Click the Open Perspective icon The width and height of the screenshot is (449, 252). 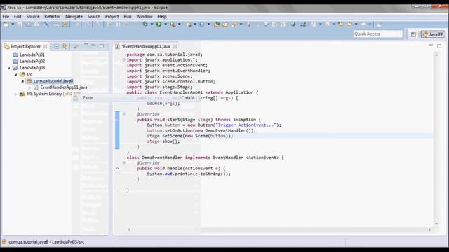pyautogui.click(x=413, y=34)
